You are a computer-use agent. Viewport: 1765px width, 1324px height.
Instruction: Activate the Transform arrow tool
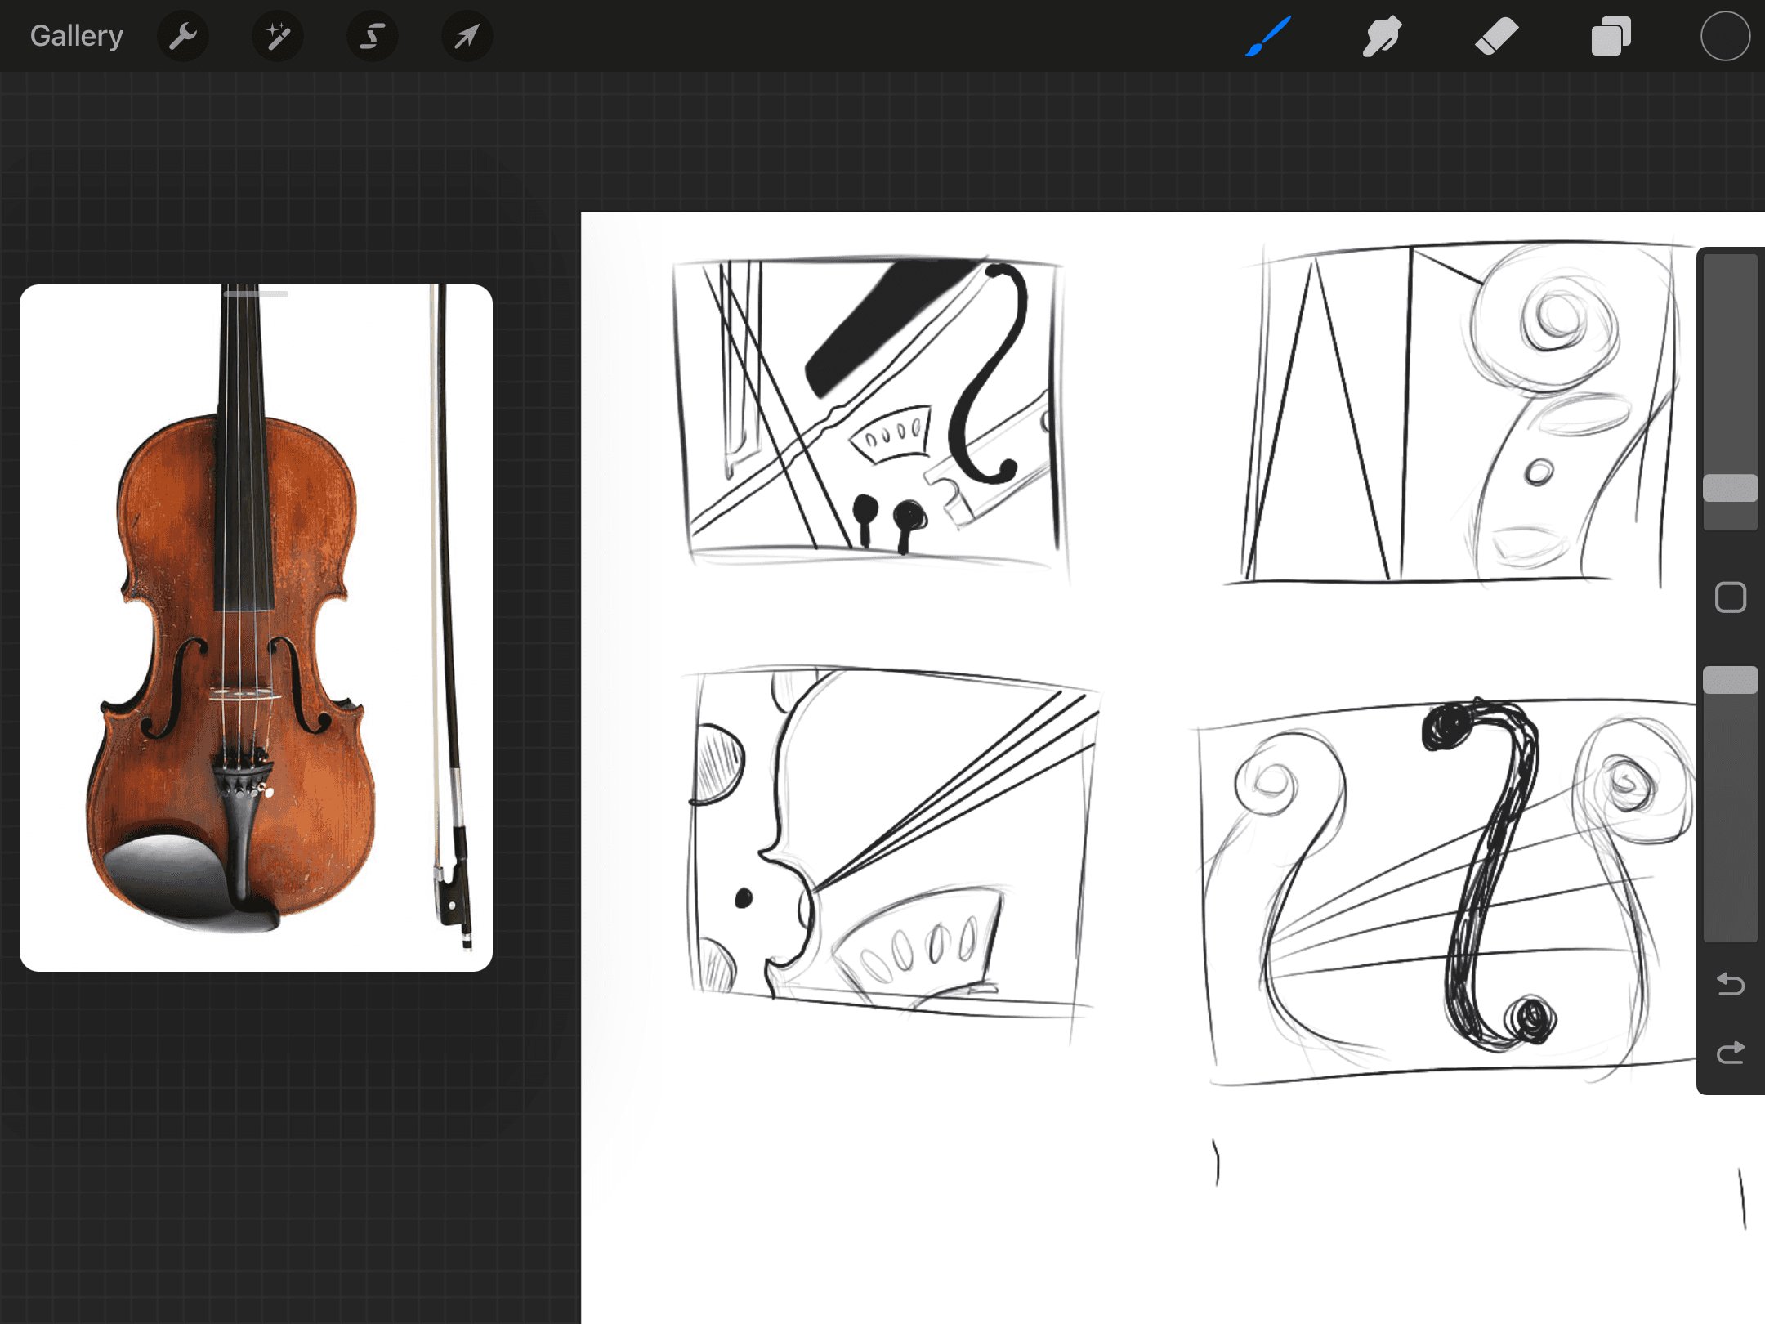(x=467, y=36)
